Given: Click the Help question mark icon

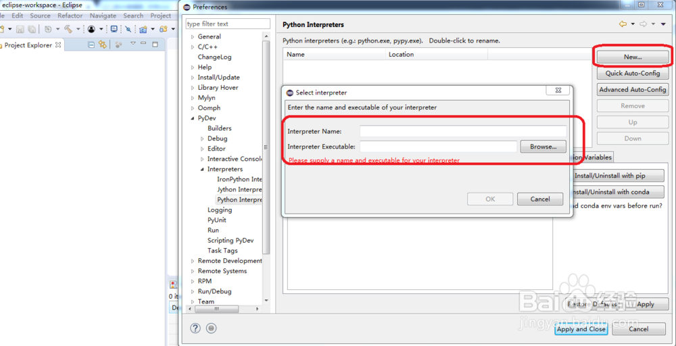Looking at the screenshot, I should click(195, 328).
